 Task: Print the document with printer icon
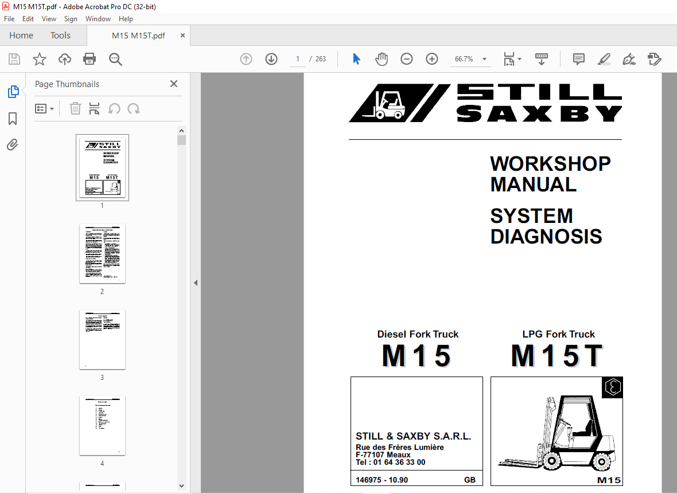[x=90, y=59]
